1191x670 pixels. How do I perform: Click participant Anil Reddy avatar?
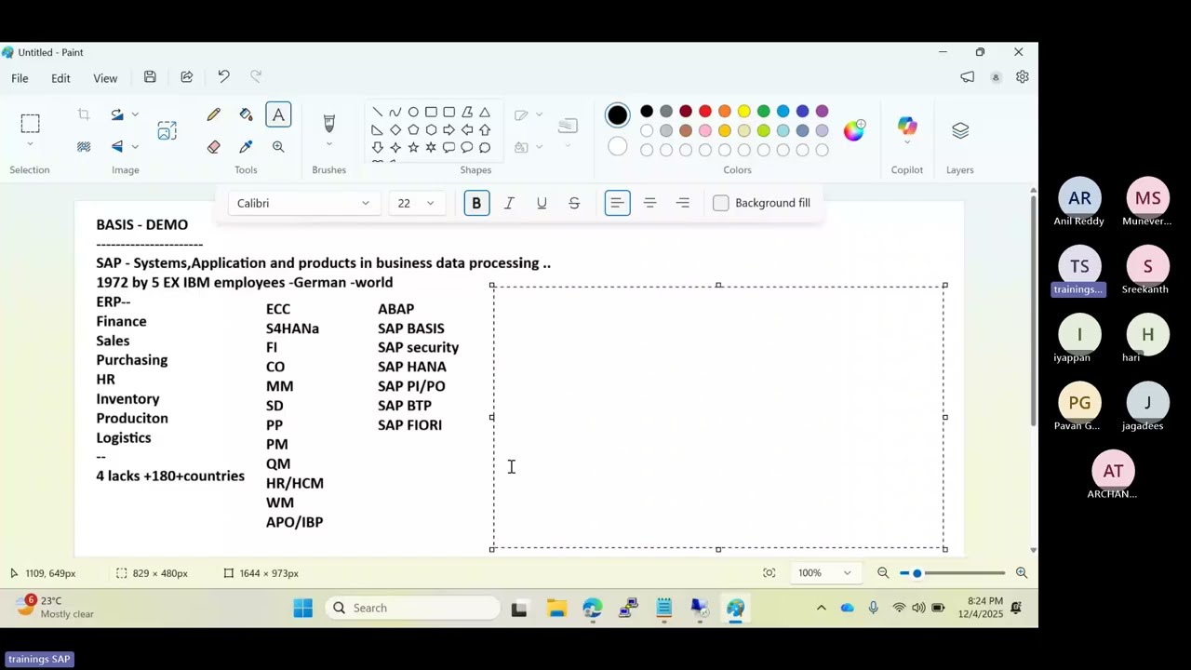point(1079,198)
